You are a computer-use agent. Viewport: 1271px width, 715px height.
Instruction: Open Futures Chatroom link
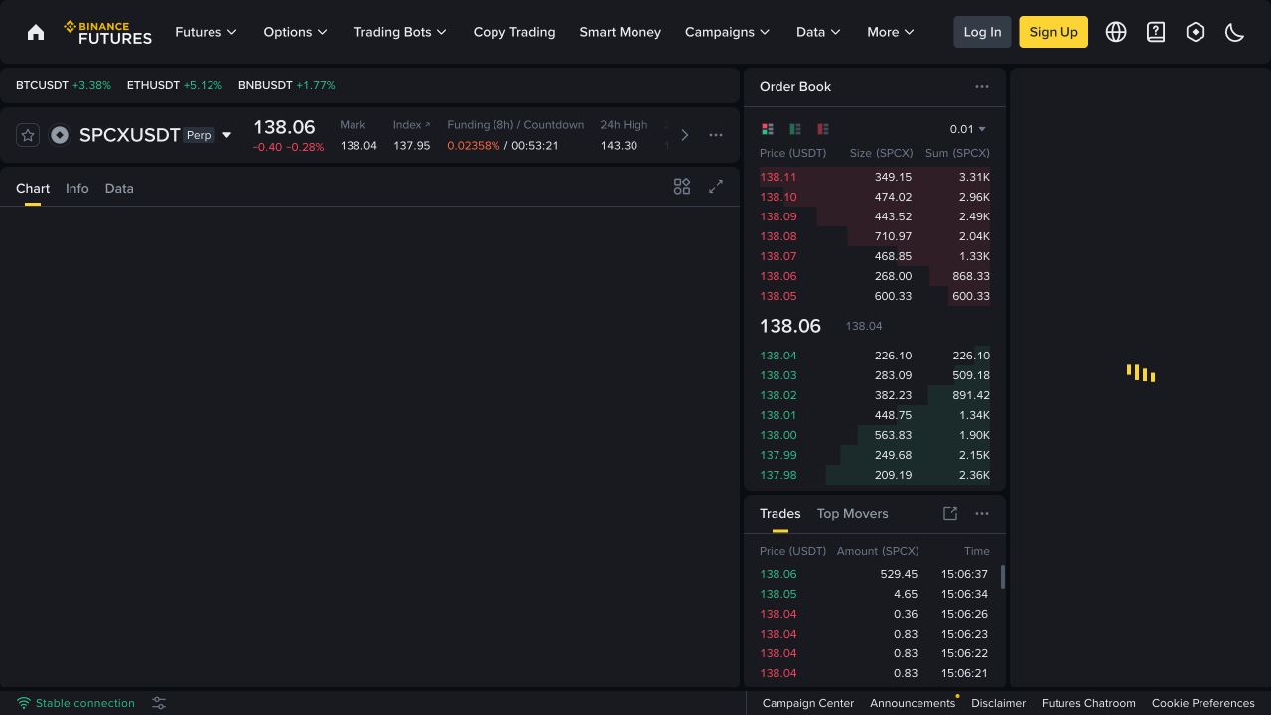pos(1088,703)
